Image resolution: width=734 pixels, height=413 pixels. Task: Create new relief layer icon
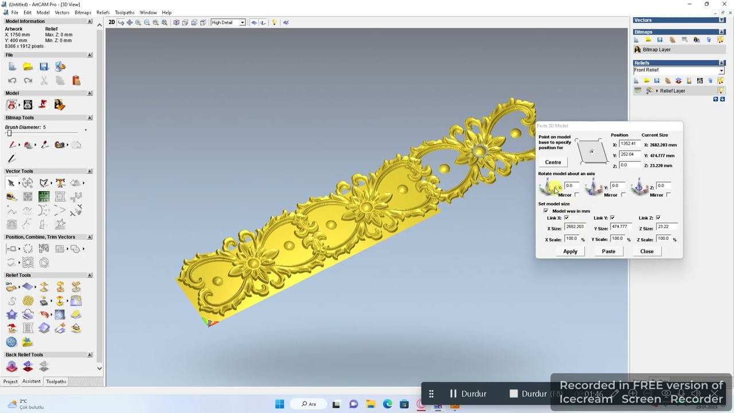[637, 81]
